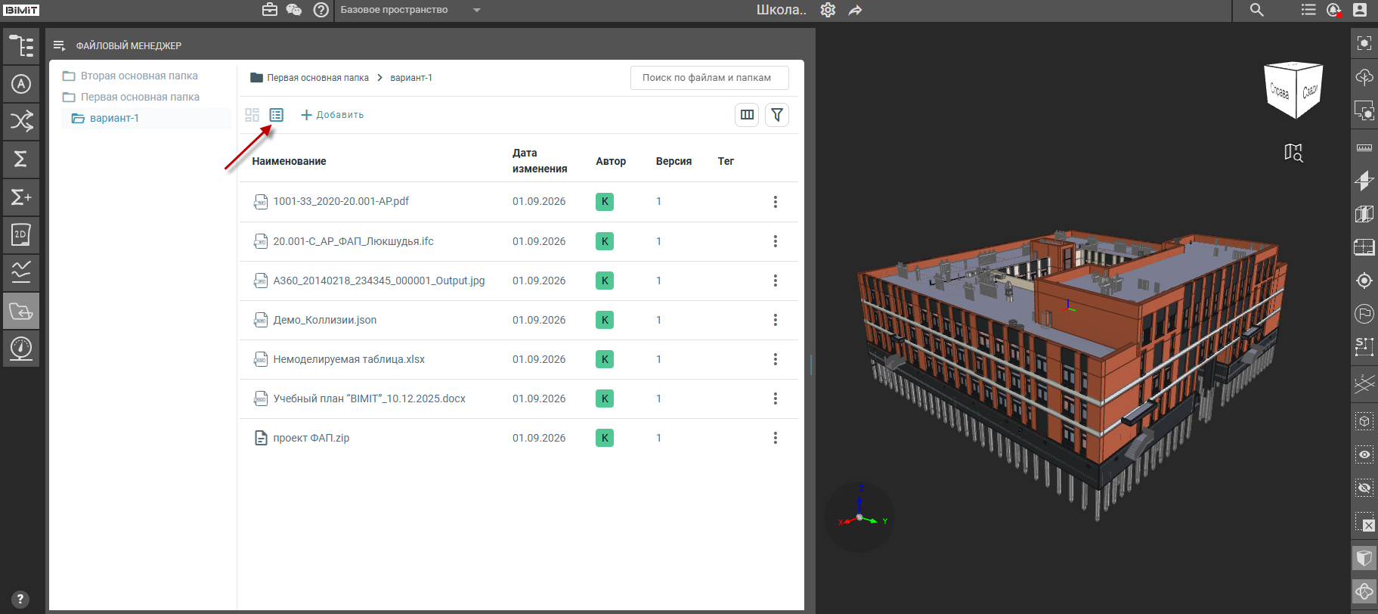Toggle the file manager hamburger menu
The image size is (1378, 614).
tap(60, 46)
